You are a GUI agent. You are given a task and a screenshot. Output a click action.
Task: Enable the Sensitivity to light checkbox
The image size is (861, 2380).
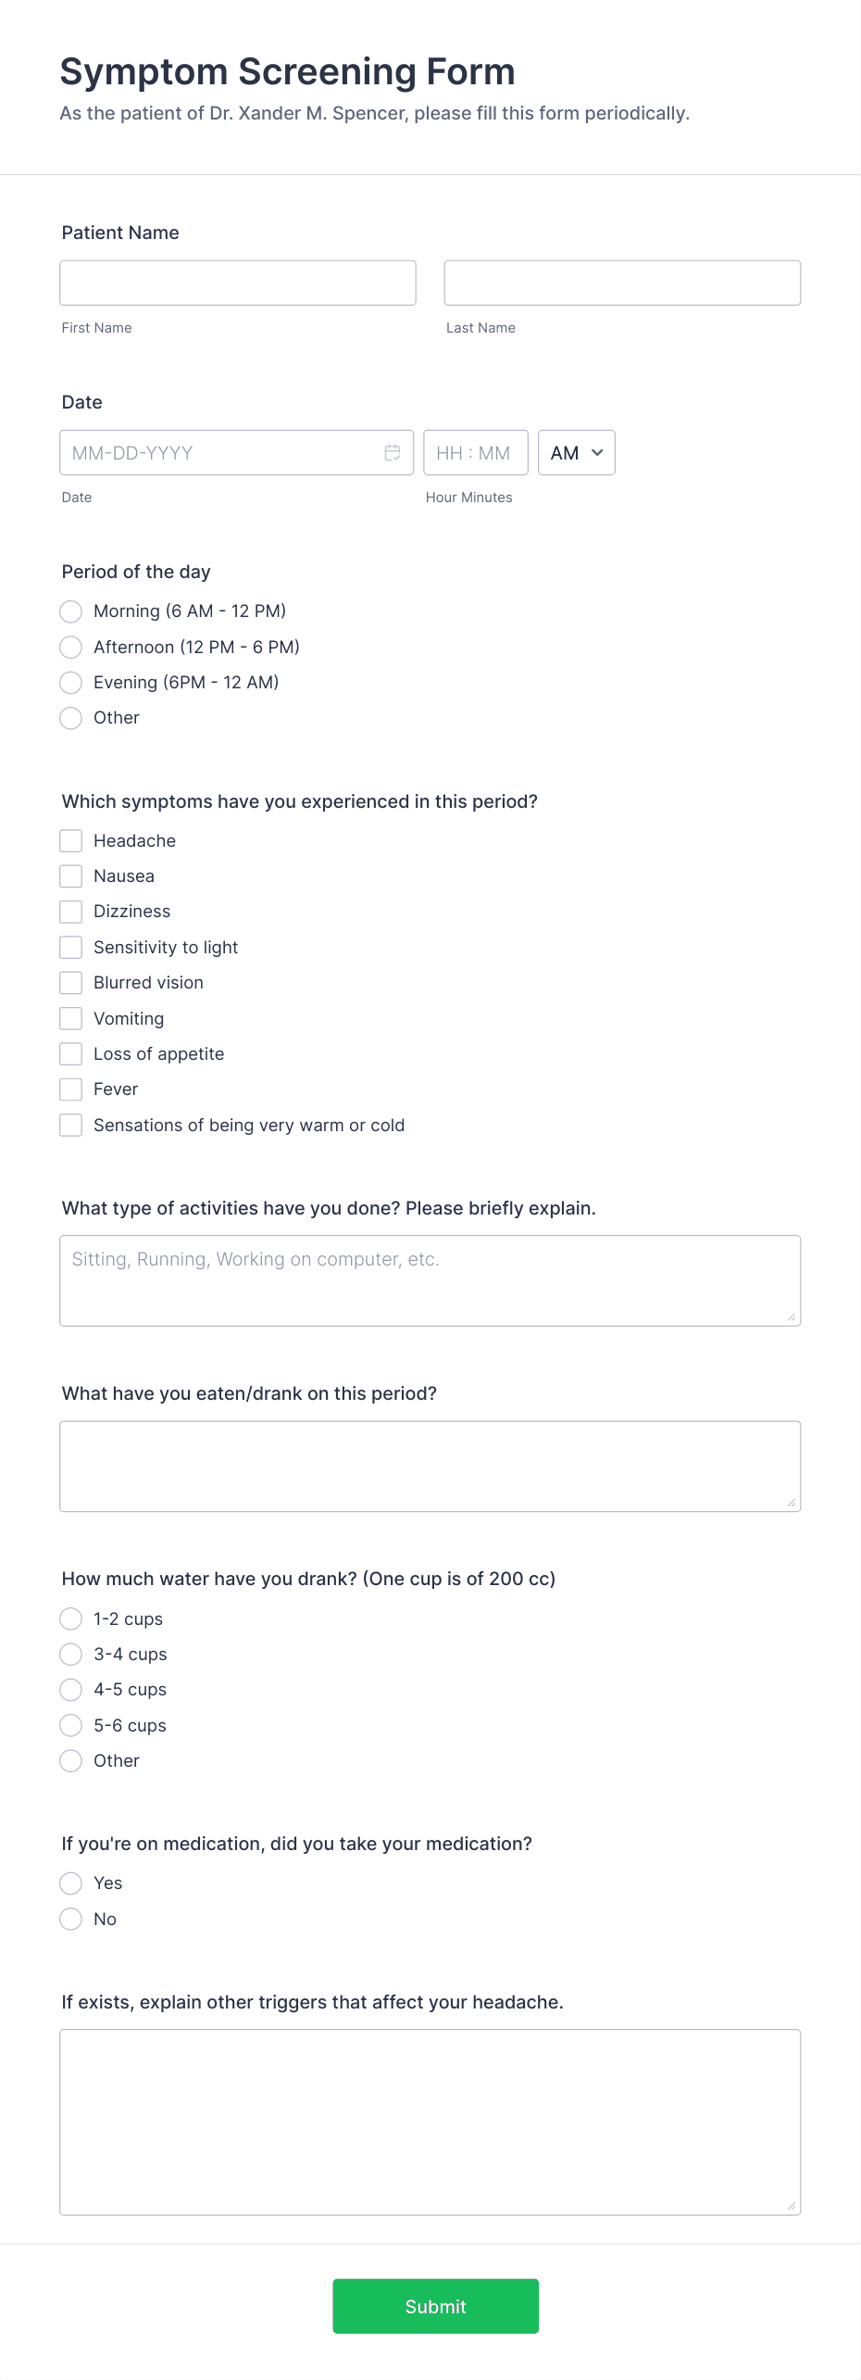point(70,947)
